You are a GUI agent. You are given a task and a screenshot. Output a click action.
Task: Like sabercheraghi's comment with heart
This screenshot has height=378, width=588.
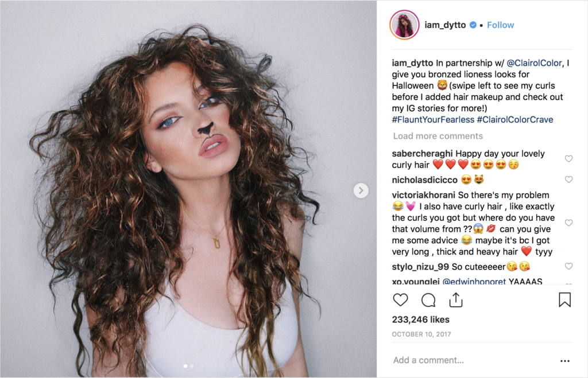pos(568,158)
